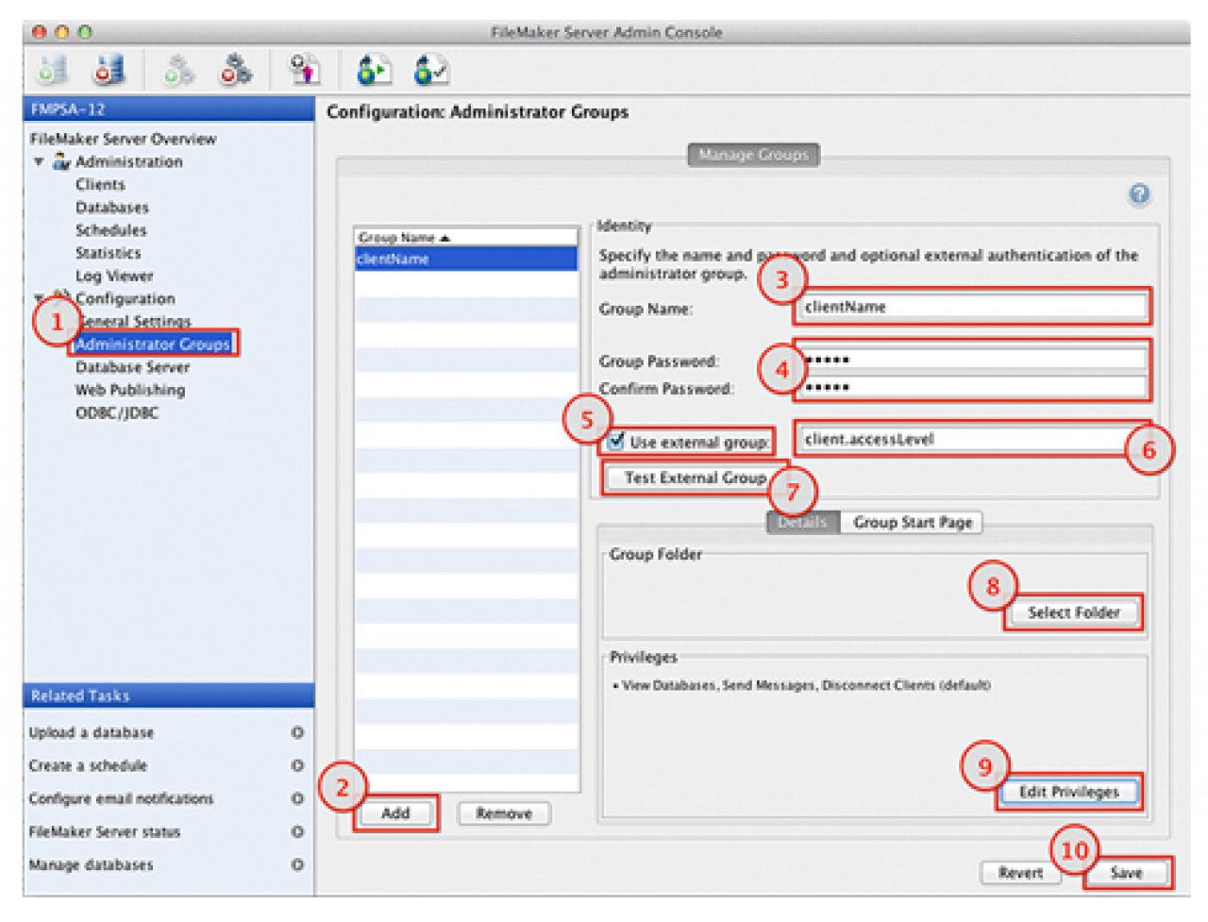
Task: Click the globe with checkmark toolbar icon
Action: click(431, 70)
